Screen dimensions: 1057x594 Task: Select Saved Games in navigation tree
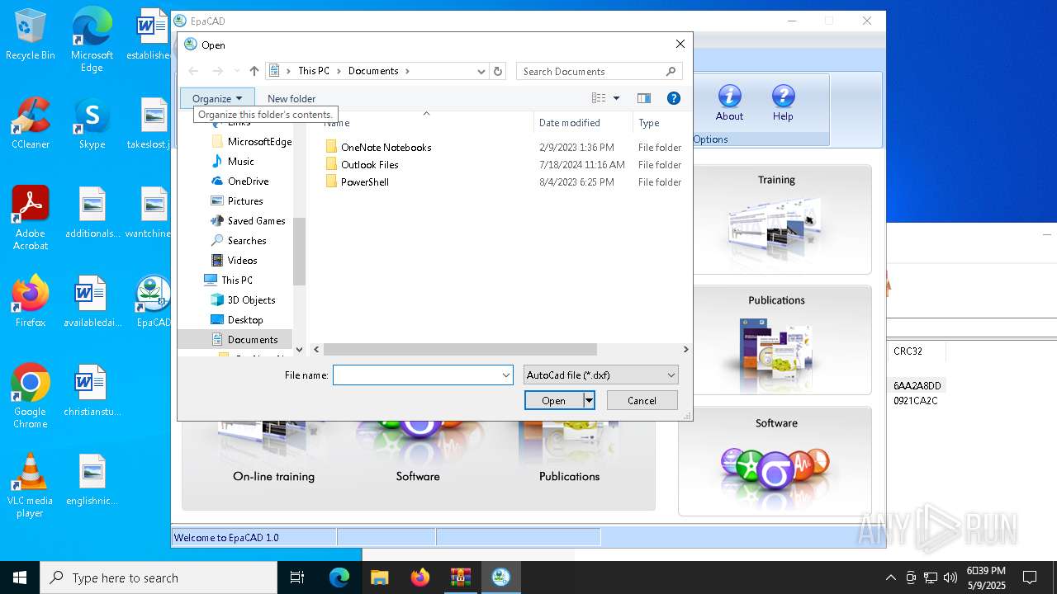(256, 220)
